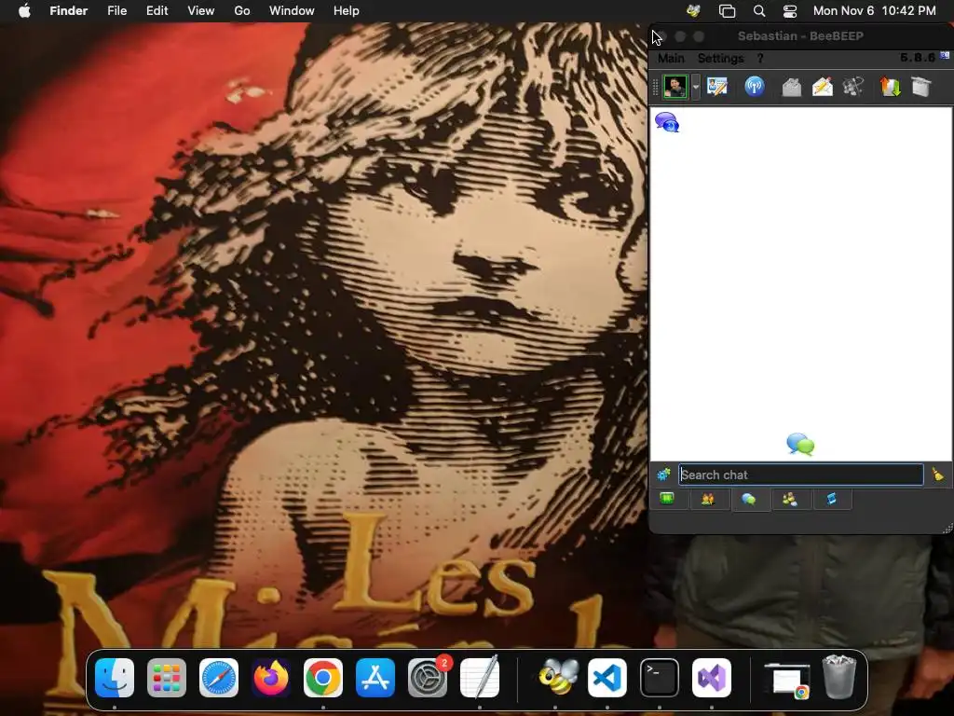Click the gray screenshot box toolbar icon

[921, 87]
